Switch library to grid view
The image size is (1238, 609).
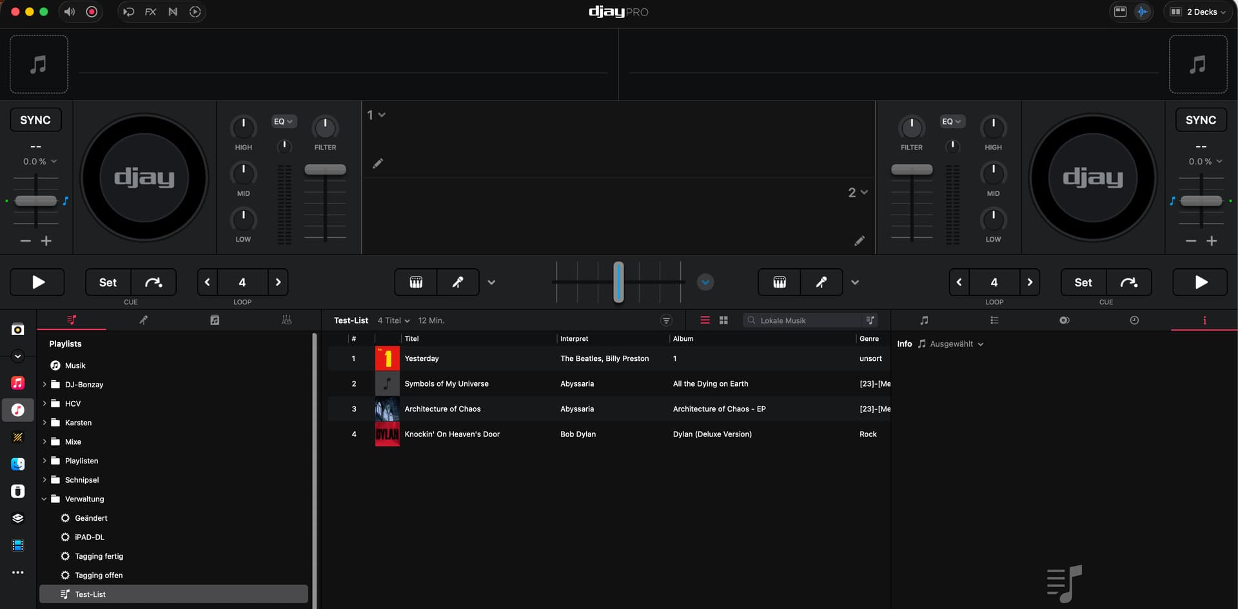point(723,320)
